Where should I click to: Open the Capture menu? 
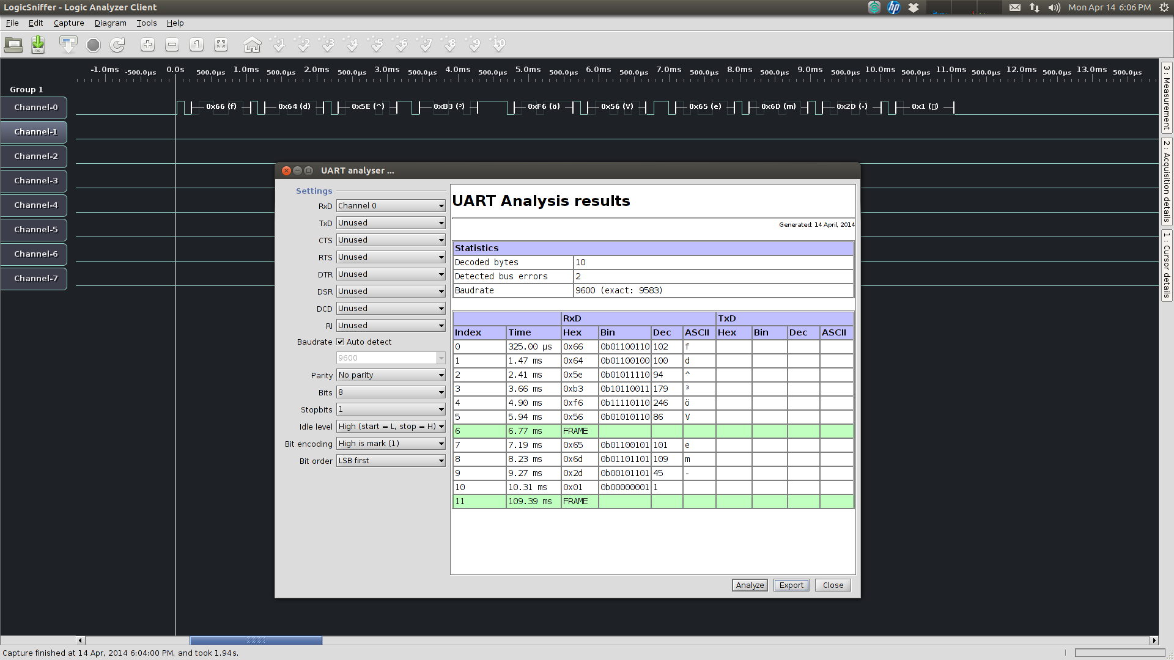click(x=68, y=23)
